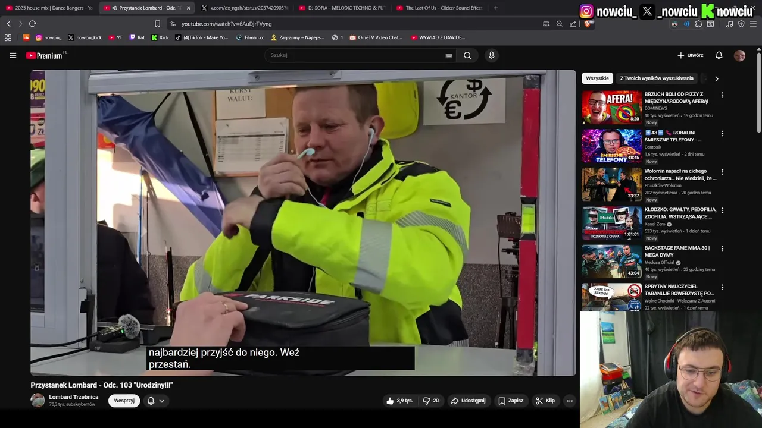This screenshot has height=428, width=762.
Task: Open the media control music note icon
Action: (729, 24)
